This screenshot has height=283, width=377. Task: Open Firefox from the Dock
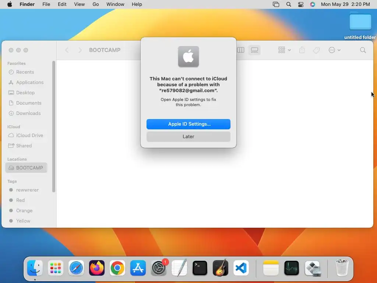click(97, 268)
